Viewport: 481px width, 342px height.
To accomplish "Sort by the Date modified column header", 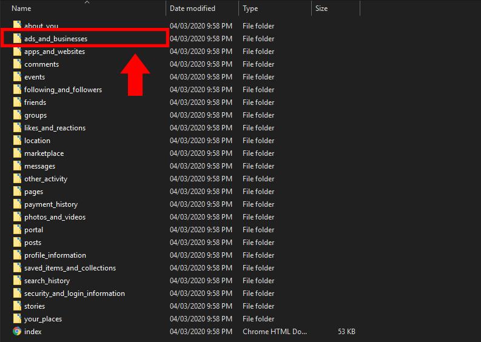I will [x=192, y=8].
